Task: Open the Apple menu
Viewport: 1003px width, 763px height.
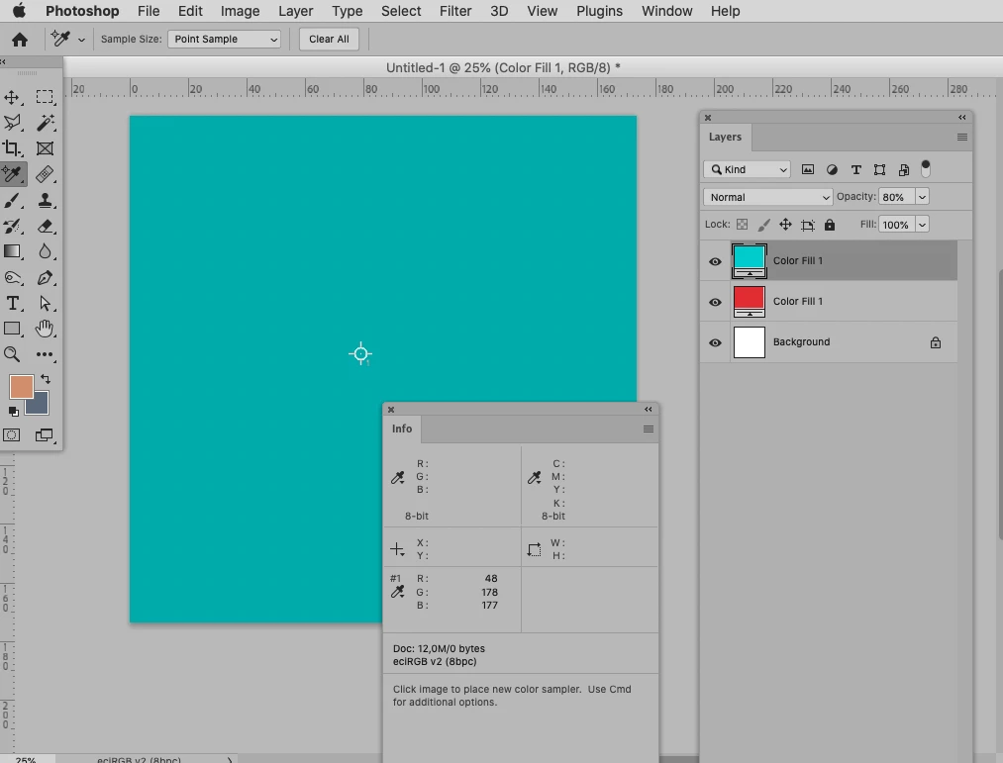Action: point(19,10)
